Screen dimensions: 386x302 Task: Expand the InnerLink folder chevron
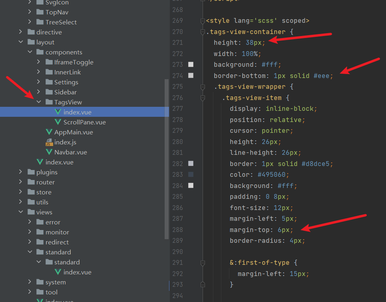pyautogui.click(x=38, y=72)
